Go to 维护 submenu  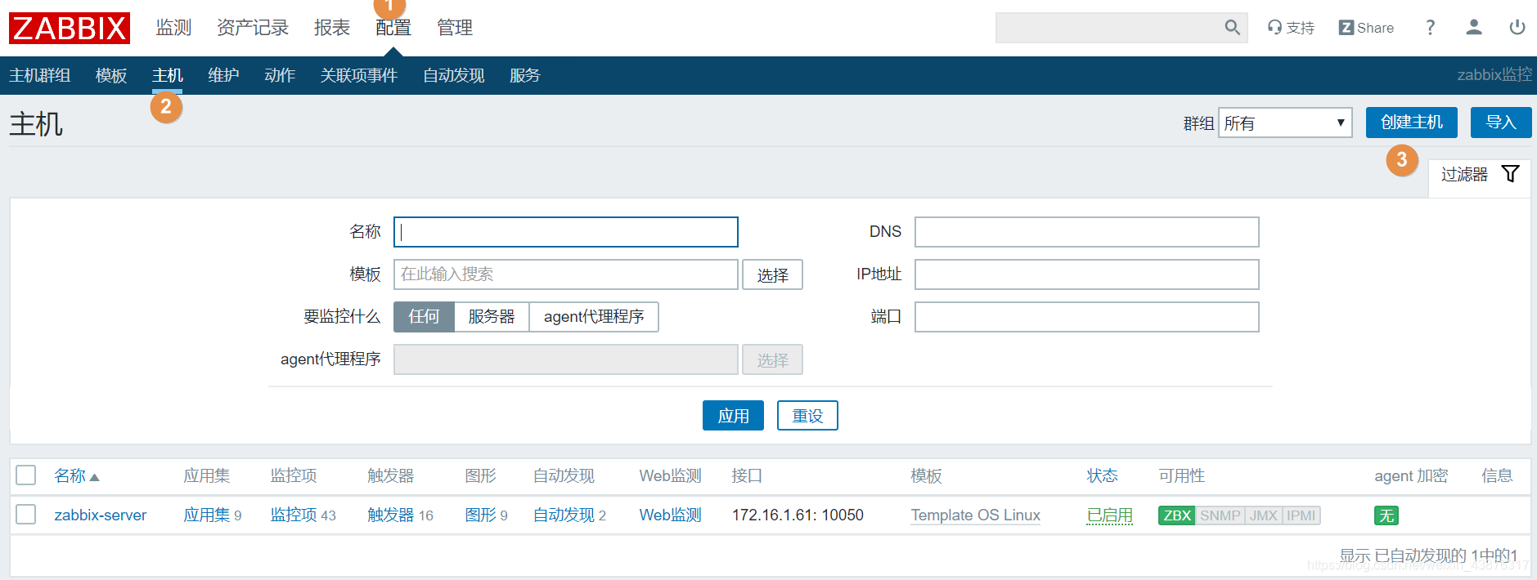[x=223, y=76]
